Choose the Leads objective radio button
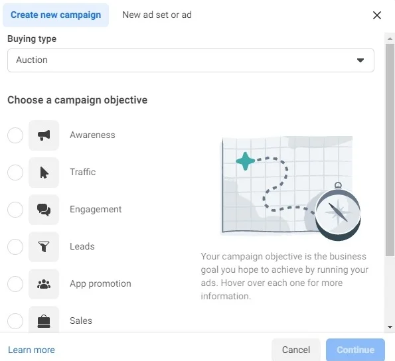The width and height of the screenshot is (395, 361). [x=15, y=247]
